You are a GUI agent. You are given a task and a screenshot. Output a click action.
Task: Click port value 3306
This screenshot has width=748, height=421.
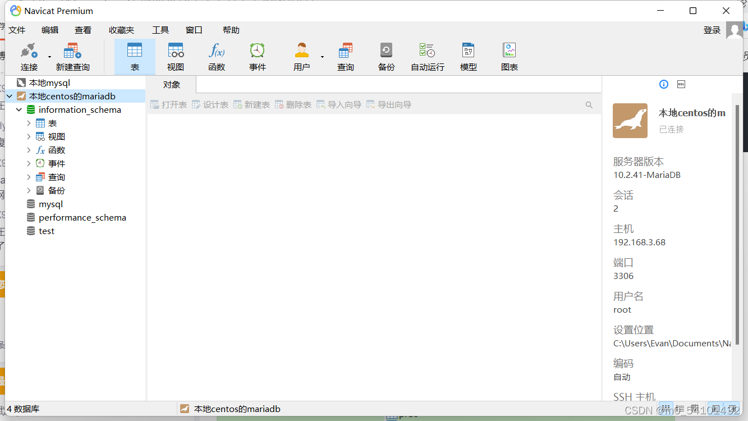point(623,276)
